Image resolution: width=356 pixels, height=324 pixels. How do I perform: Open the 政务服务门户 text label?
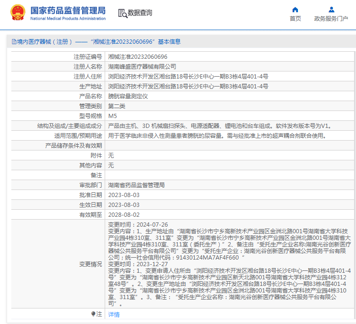point(331,19)
